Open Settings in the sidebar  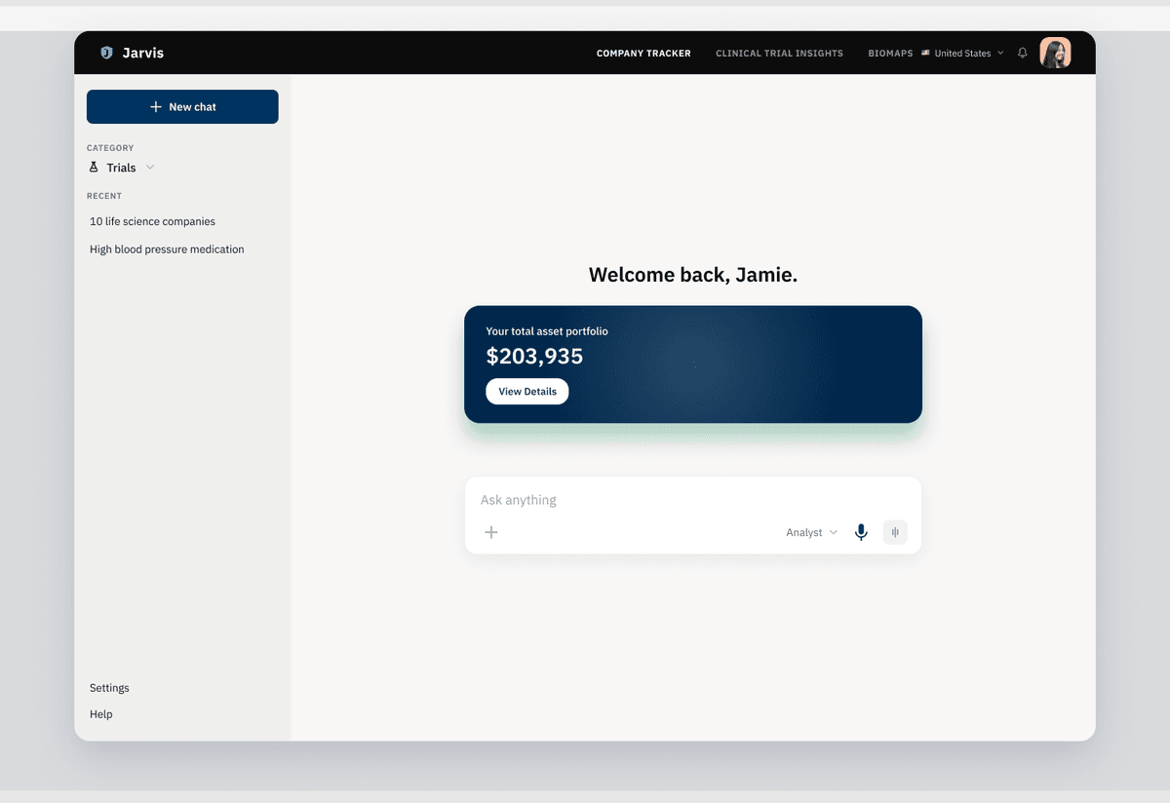109,688
